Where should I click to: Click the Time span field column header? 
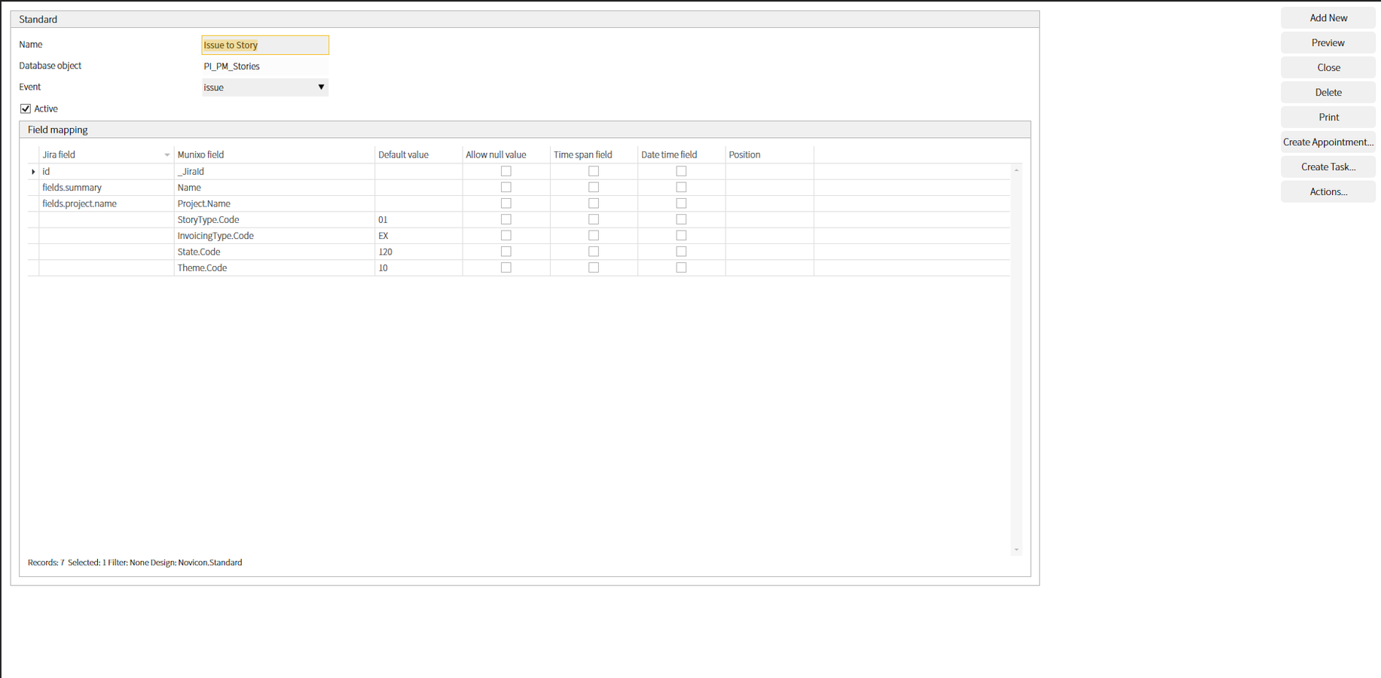coord(594,154)
